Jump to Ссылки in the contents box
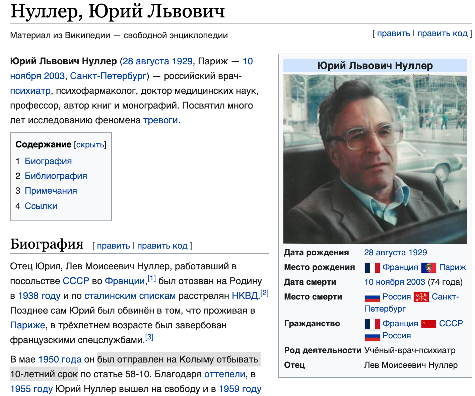This screenshot has width=475, height=396. pyautogui.click(x=41, y=206)
